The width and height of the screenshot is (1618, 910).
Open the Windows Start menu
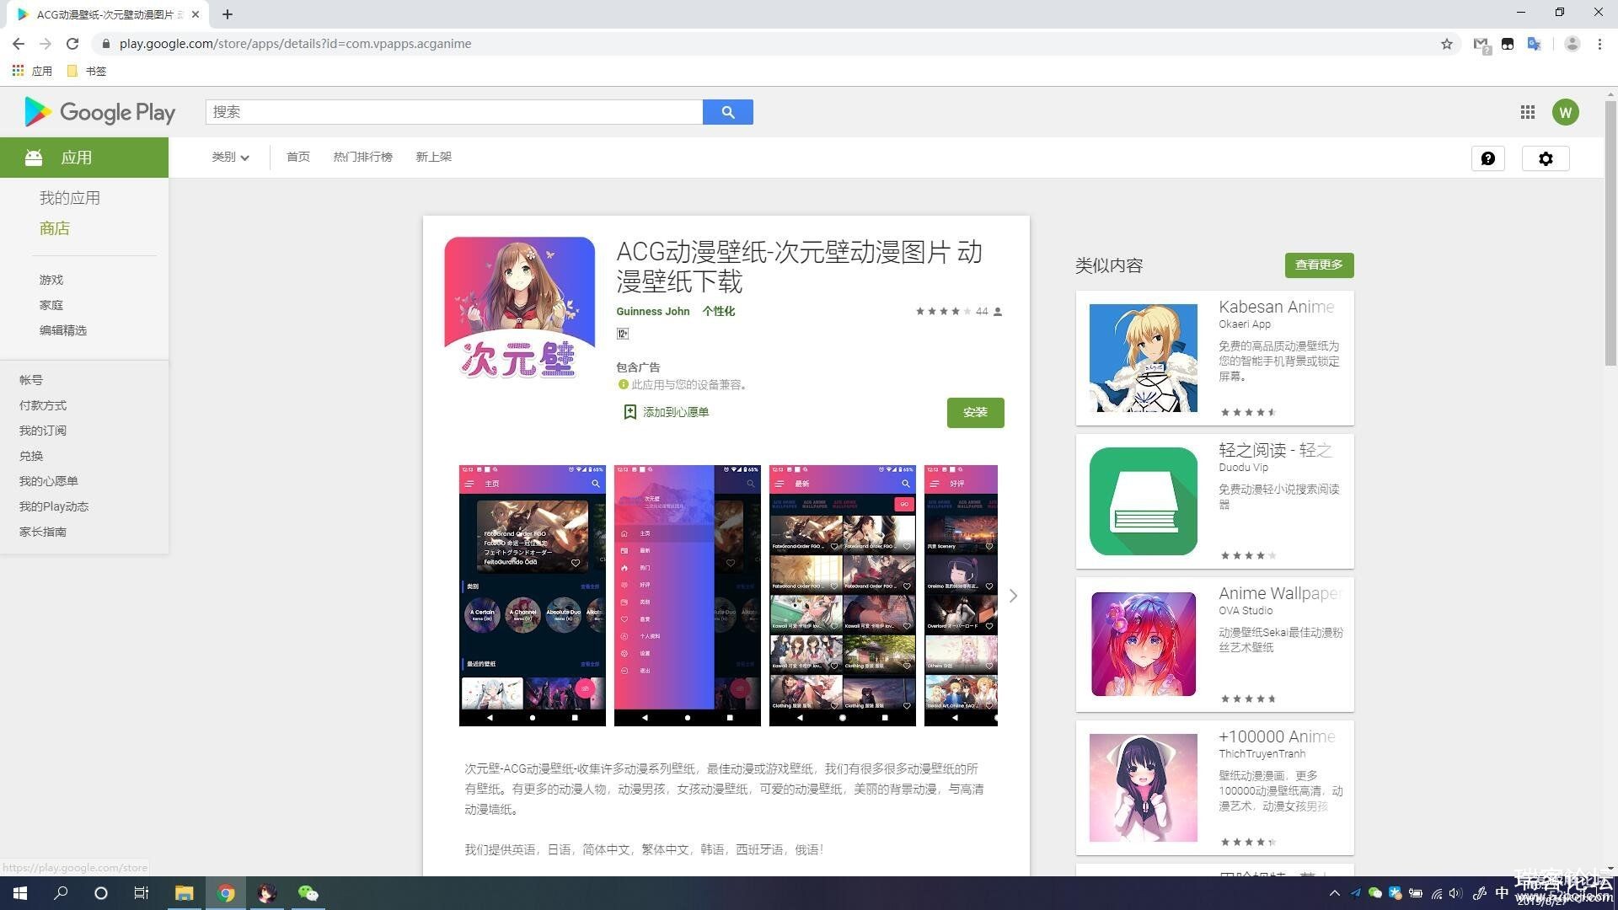pyautogui.click(x=20, y=893)
